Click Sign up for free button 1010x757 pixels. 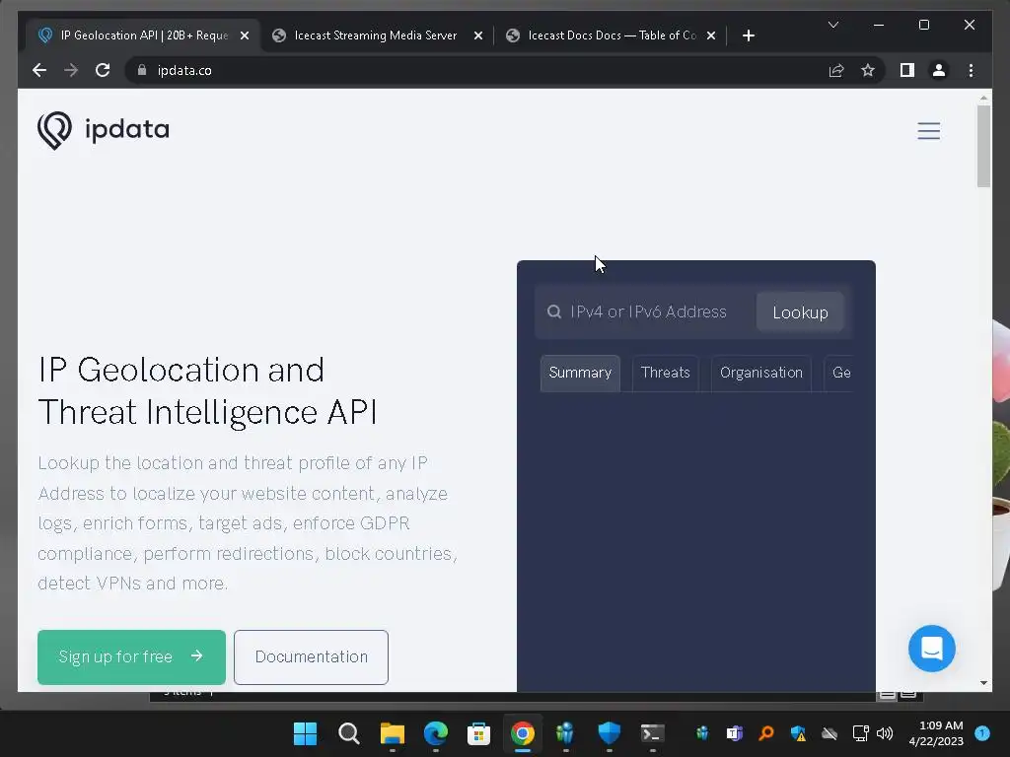tap(131, 657)
